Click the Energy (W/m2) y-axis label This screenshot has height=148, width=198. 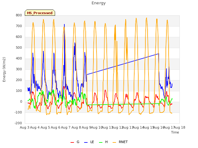(x=4, y=69)
